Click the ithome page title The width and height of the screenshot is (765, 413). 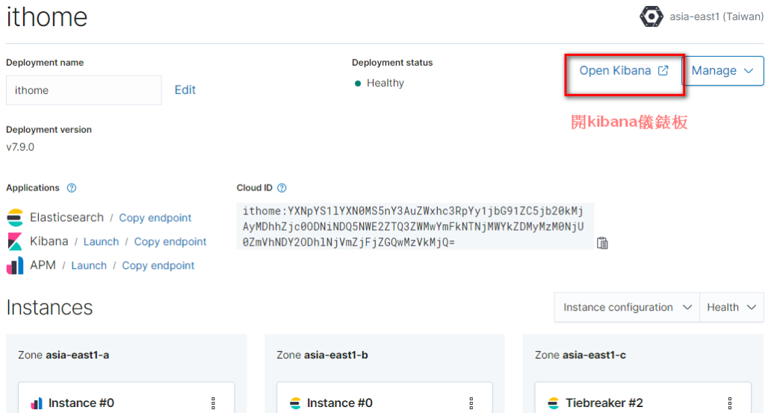tap(47, 16)
